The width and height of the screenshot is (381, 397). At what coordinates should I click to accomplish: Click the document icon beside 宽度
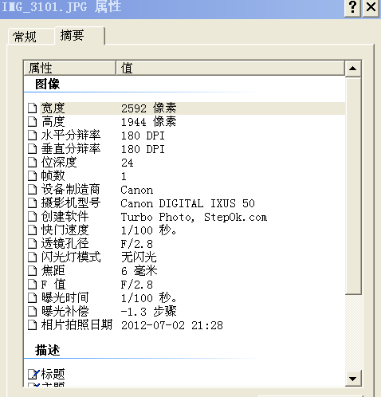pos(33,108)
